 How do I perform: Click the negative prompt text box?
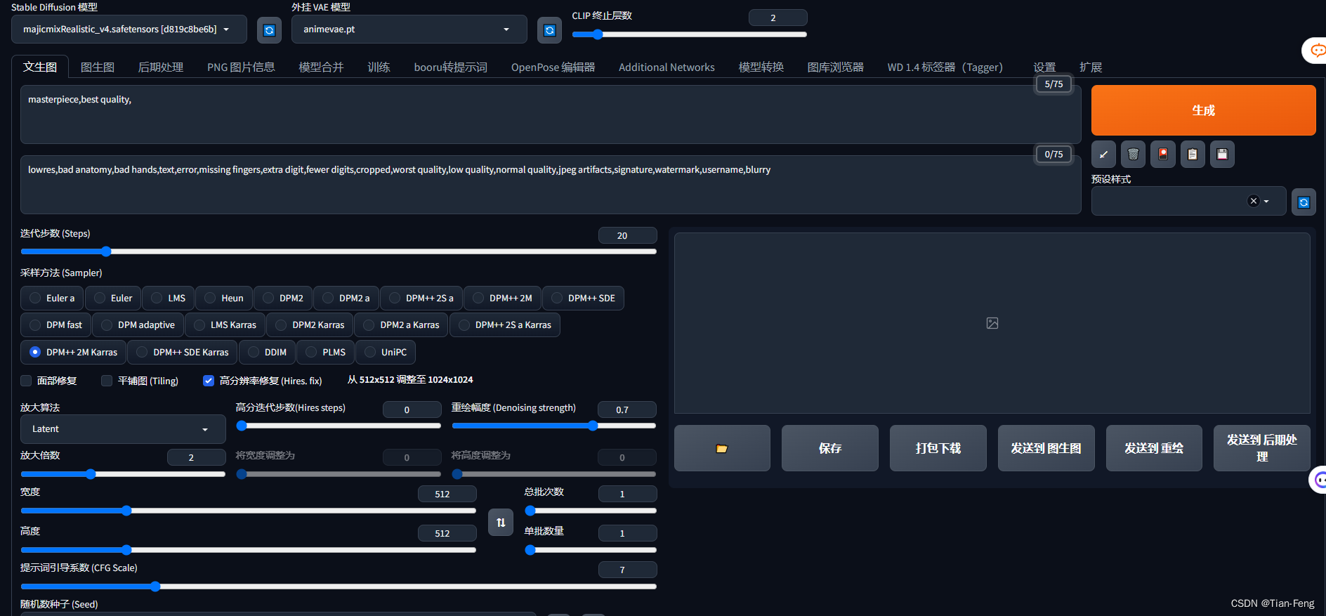(551, 185)
